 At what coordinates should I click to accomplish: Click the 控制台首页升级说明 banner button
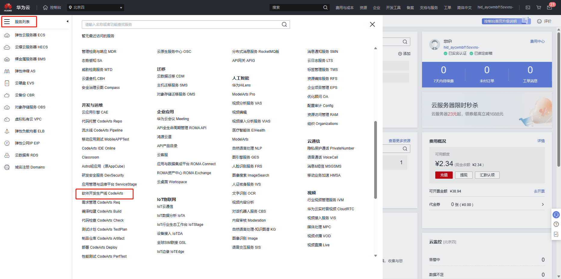point(506,21)
